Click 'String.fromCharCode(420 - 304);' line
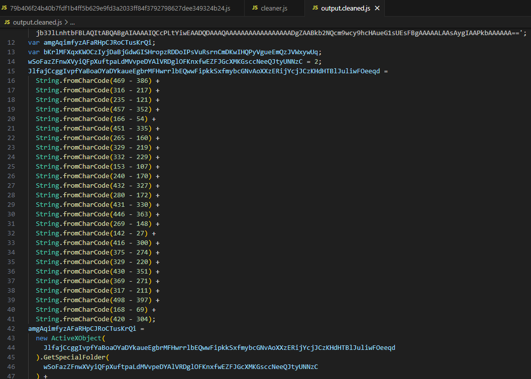531x379 pixels. click(96, 319)
